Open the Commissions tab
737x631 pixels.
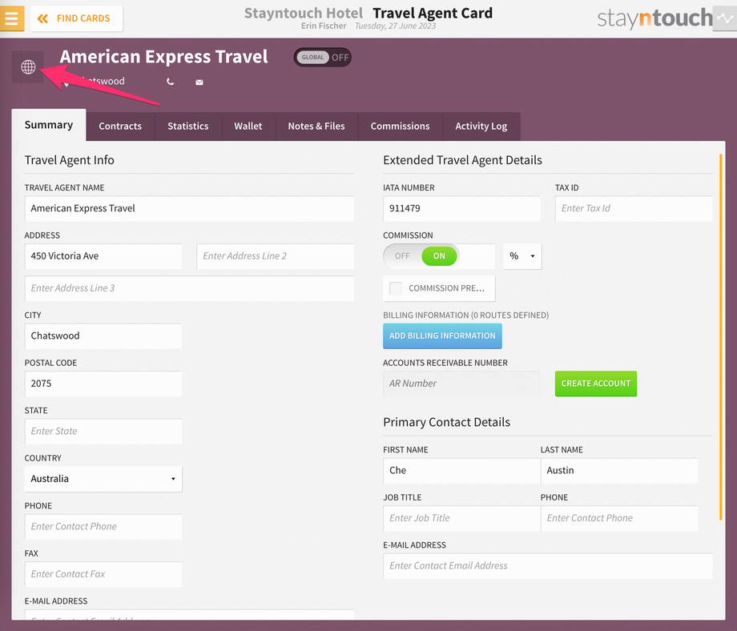point(400,126)
